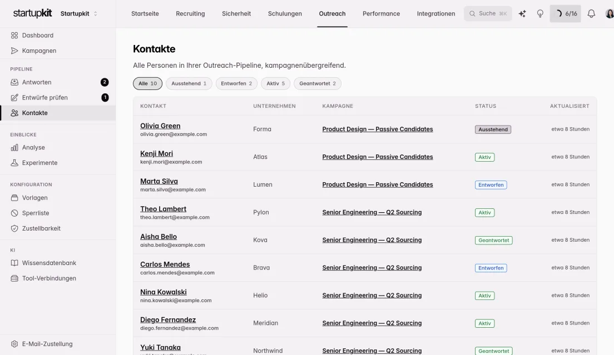Open Kenji Mori's contact
Image resolution: width=614 pixels, height=355 pixels.
pos(157,154)
